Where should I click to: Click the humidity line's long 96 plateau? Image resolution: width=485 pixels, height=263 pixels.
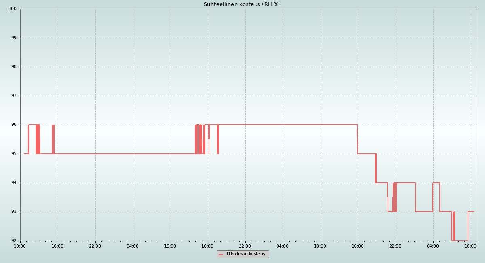click(283, 125)
